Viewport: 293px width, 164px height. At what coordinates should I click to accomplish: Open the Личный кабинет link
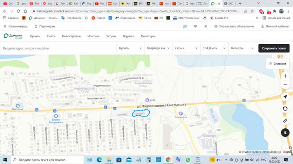[x=275, y=26]
